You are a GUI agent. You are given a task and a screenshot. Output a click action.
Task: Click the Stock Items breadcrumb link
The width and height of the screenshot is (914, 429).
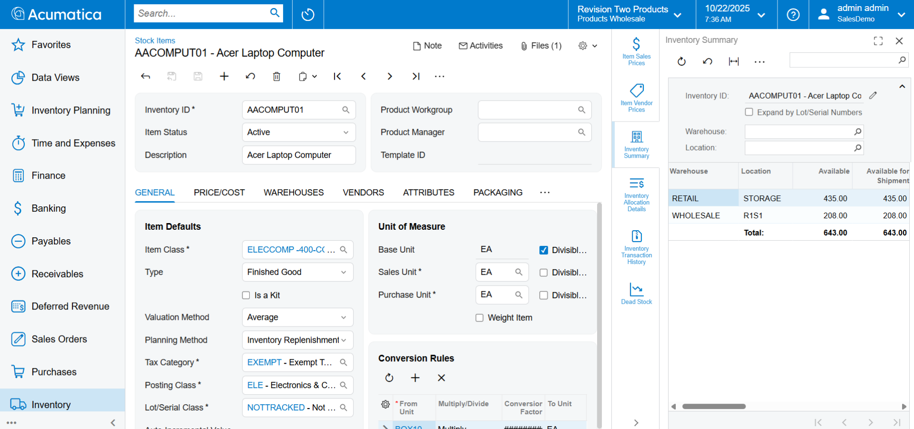155,41
